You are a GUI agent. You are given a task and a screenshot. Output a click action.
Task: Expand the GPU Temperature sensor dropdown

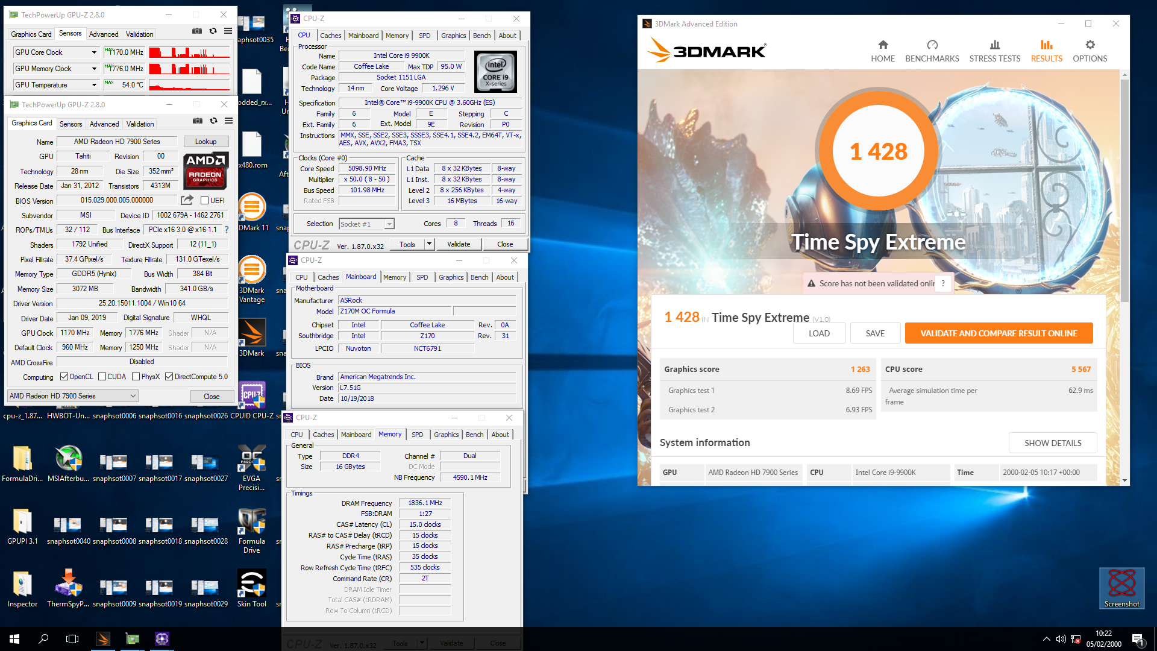[x=94, y=85]
